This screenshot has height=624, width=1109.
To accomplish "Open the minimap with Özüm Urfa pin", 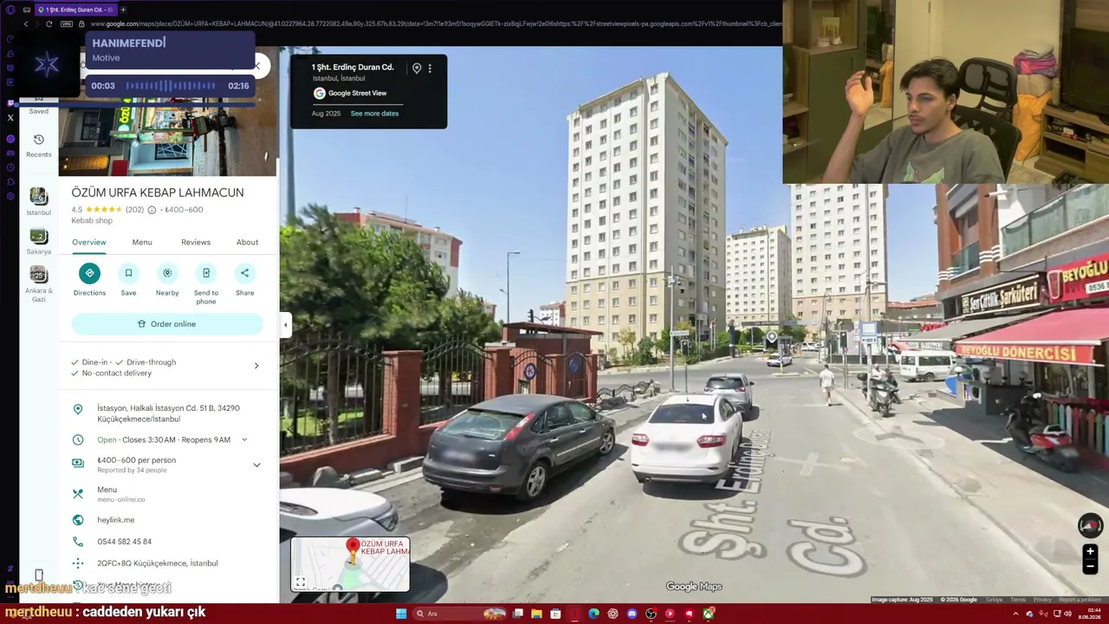I will pyautogui.click(x=350, y=564).
